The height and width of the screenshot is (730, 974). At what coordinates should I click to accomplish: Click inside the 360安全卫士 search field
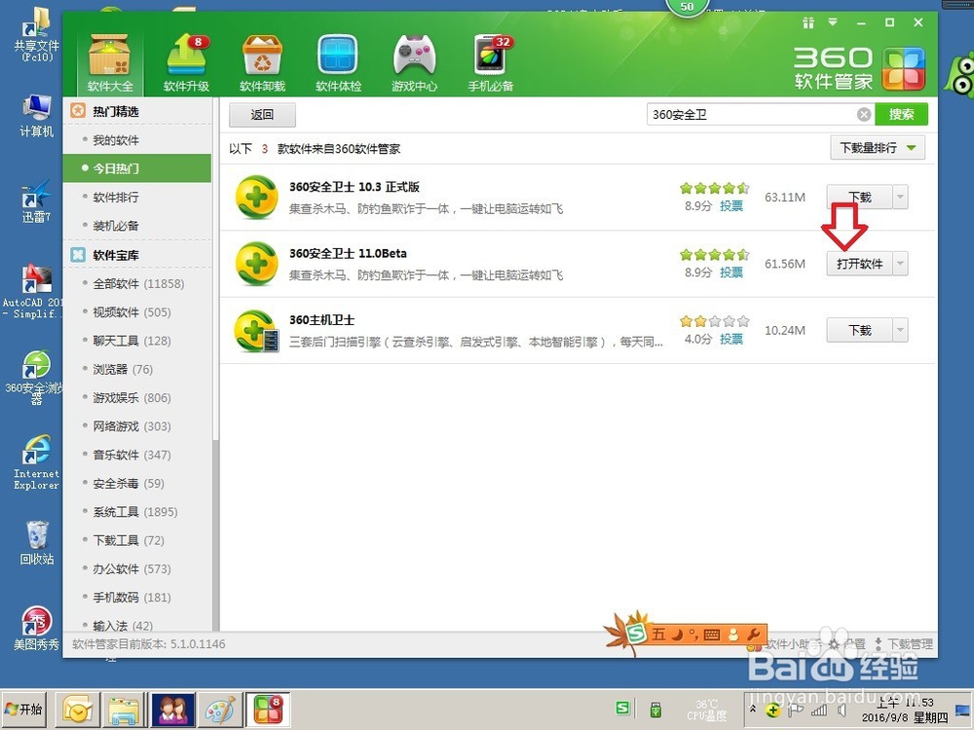(x=750, y=114)
